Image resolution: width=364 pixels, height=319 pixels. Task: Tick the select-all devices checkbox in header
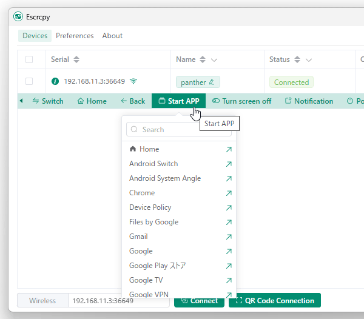tap(29, 59)
